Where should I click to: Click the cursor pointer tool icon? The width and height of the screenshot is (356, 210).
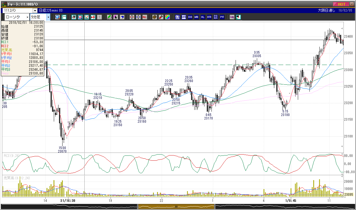click(x=116, y=17)
